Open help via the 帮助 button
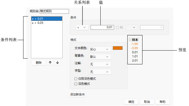 coord(162,102)
